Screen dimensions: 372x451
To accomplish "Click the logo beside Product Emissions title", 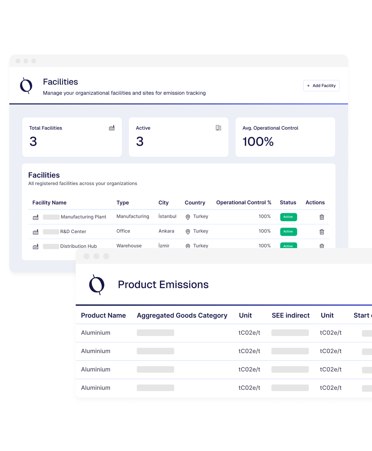I will pos(97,285).
